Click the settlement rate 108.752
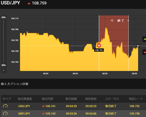146x117 pixels. [134, 106]
